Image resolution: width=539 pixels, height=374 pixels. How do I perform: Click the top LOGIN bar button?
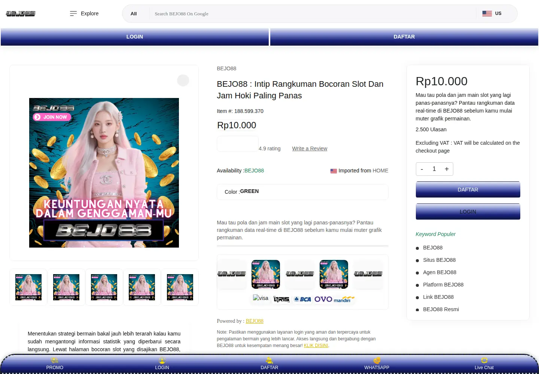point(135,37)
